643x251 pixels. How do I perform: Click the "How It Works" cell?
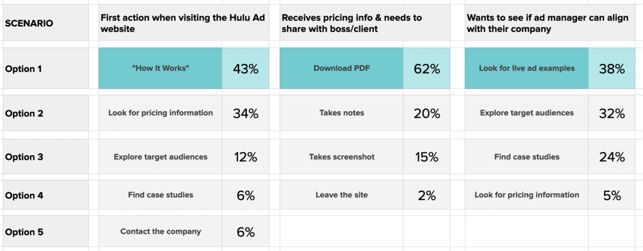[x=160, y=68]
